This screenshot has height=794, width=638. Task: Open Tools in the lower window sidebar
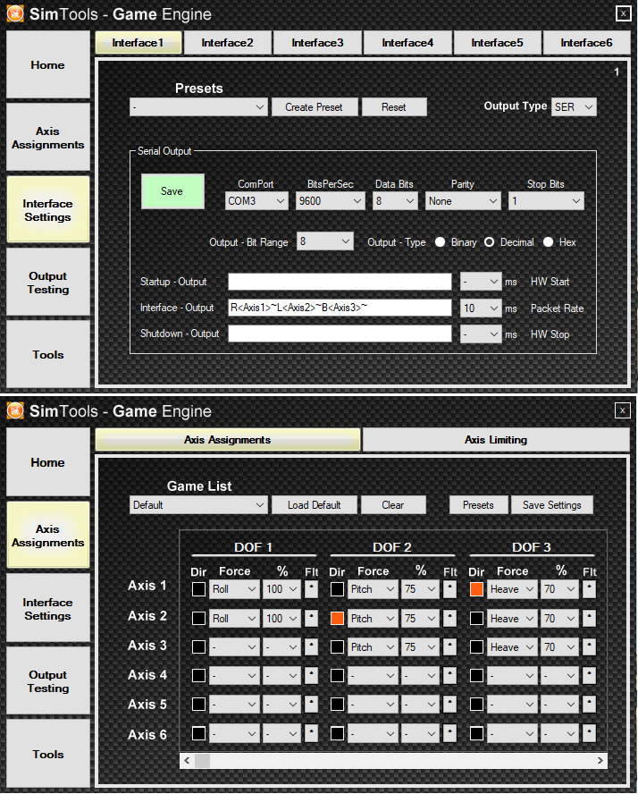47,754
